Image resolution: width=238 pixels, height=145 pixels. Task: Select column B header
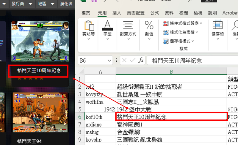click(x=171, y=71)
